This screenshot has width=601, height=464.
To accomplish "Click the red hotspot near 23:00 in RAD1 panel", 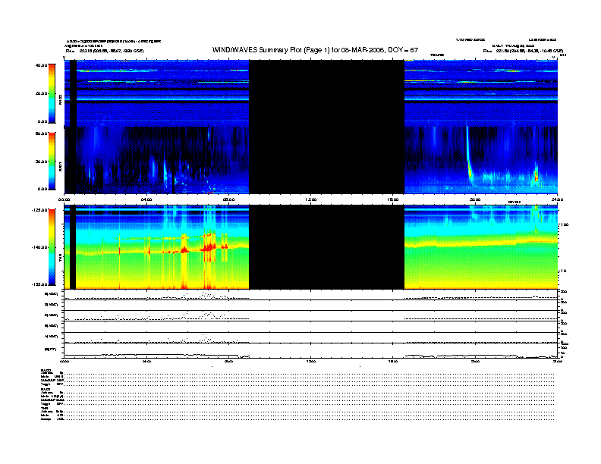I will 536,177.
